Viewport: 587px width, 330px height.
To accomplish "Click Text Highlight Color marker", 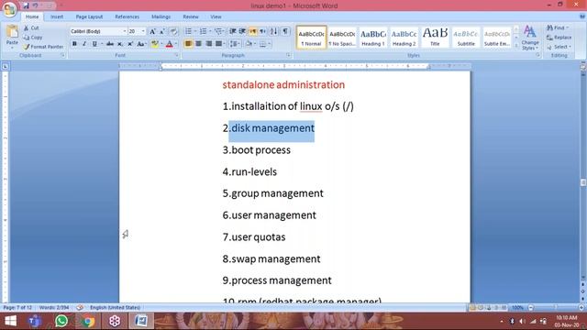I will 154,44.
